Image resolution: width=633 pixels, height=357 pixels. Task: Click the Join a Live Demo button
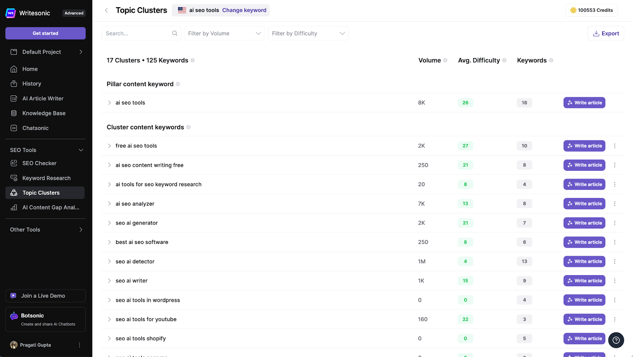45,296
